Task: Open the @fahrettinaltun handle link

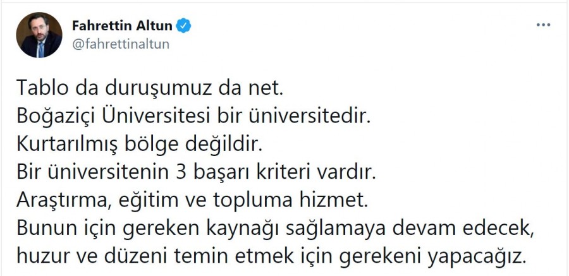Action: pyautogui.click(x=122, y=45)
